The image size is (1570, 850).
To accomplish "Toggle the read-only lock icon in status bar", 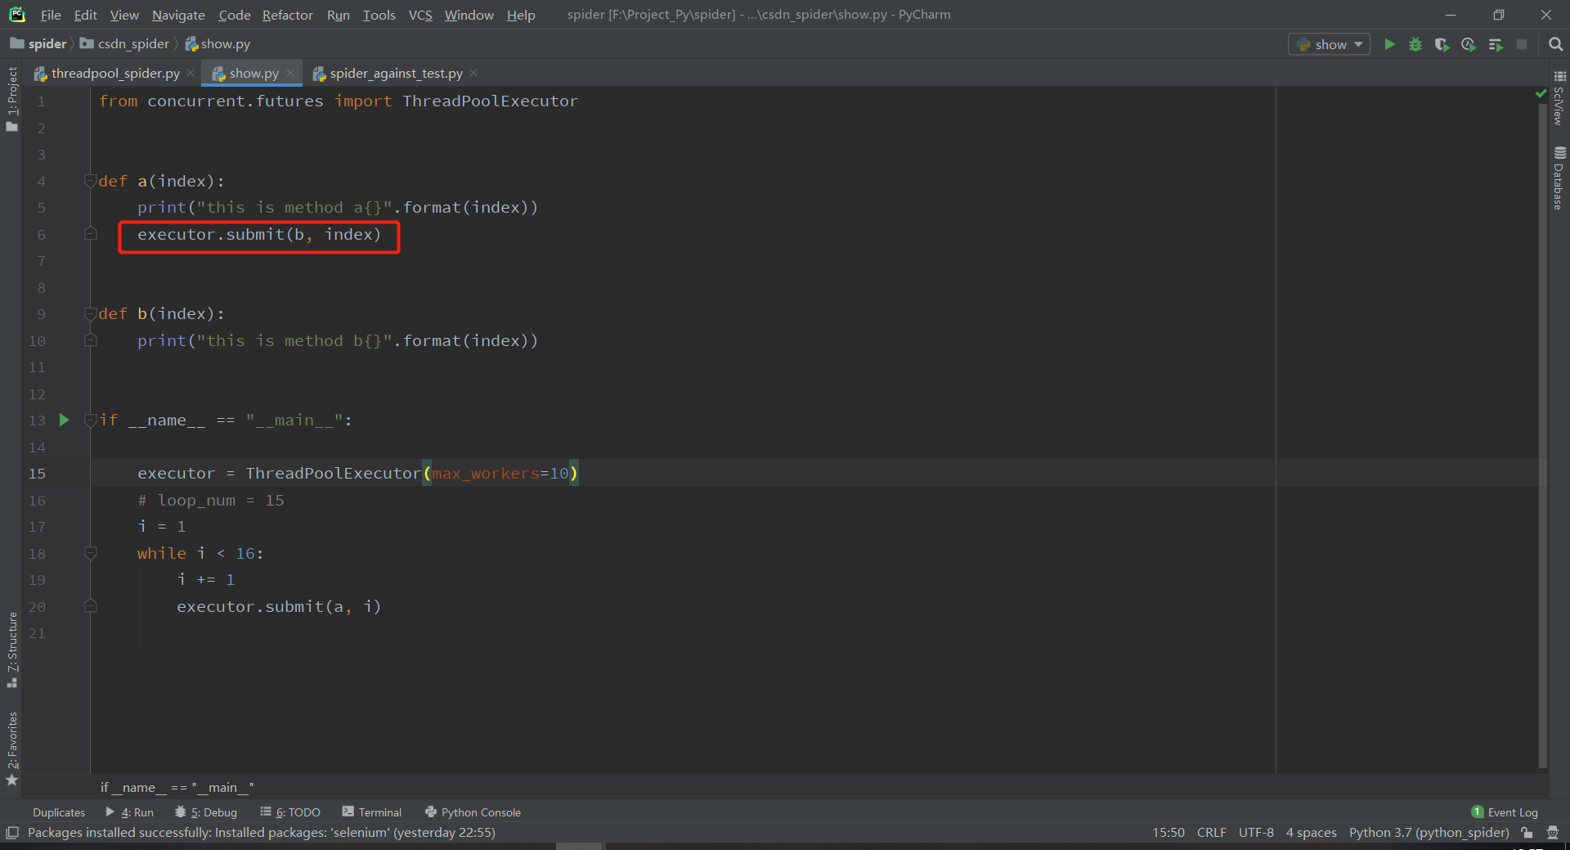I will click(x=1527, y=833).
